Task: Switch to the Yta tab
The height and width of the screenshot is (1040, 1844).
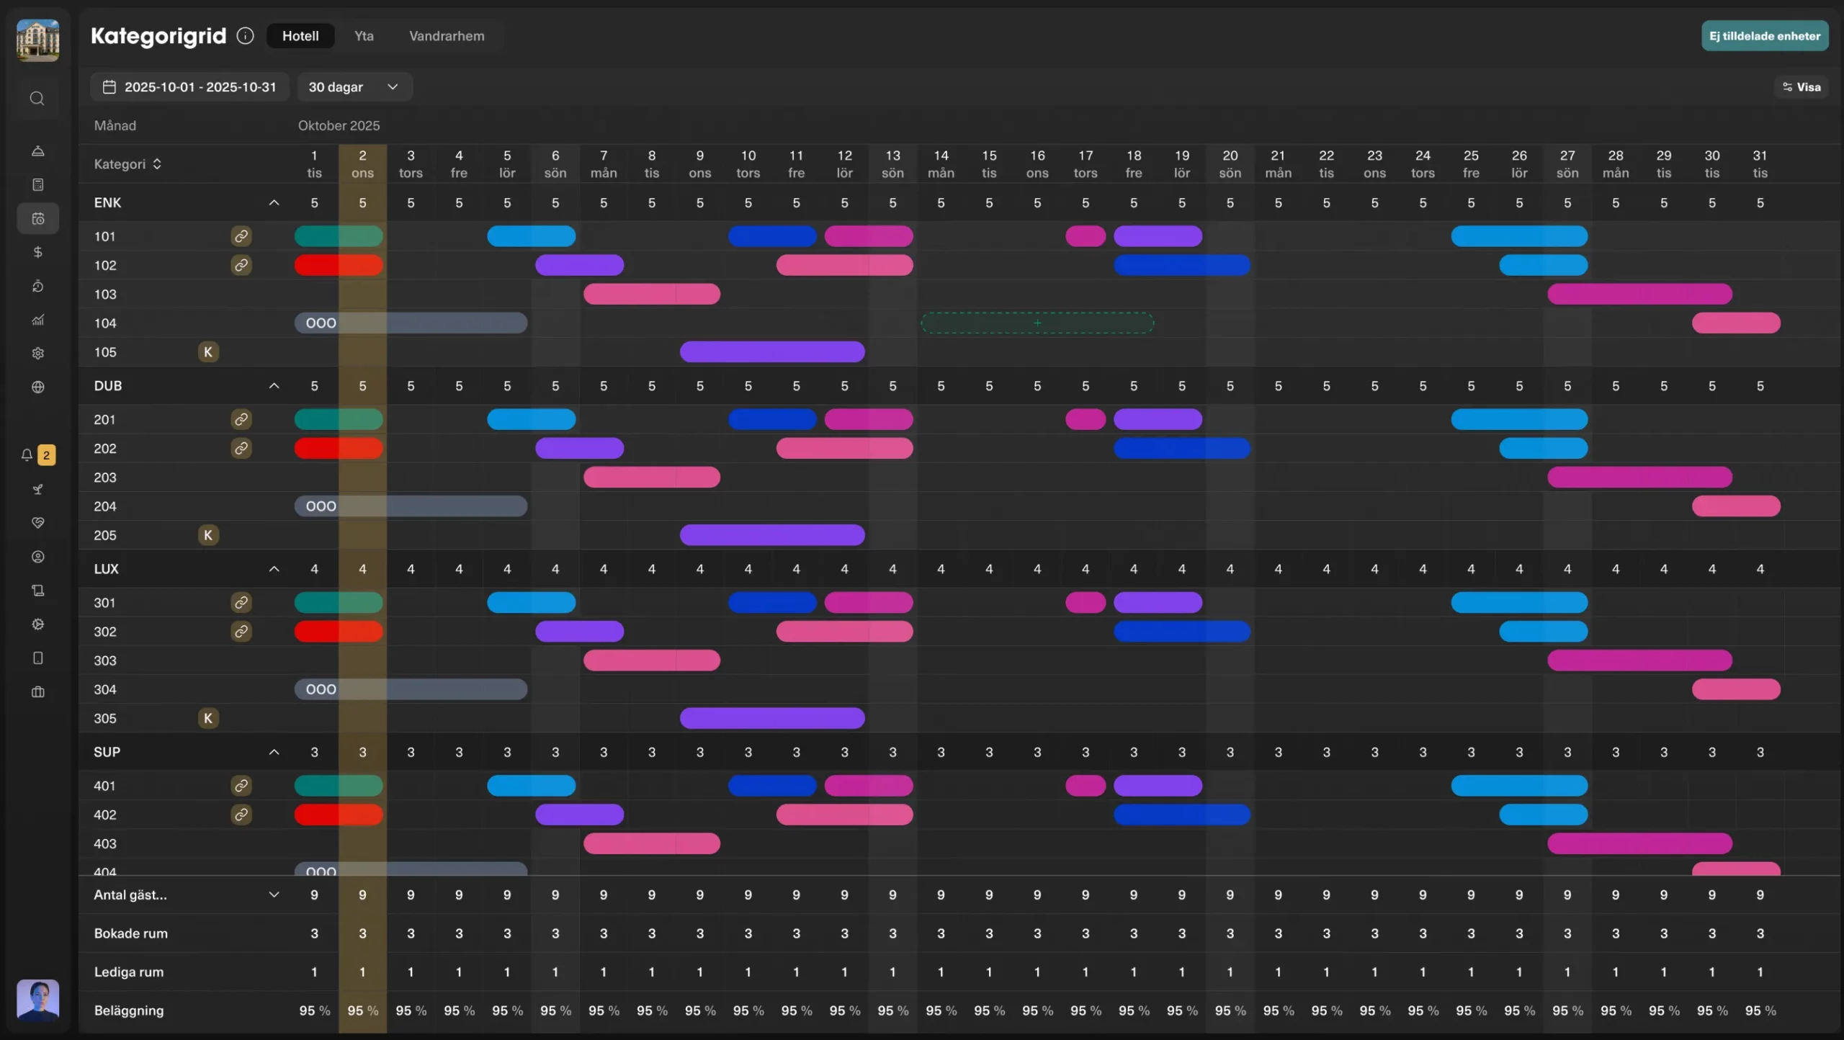Action: [x=364, y=36]
